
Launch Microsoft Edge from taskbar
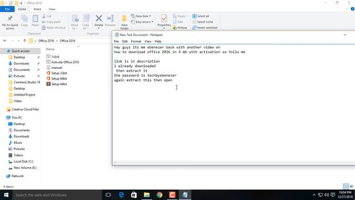[121, 195]
